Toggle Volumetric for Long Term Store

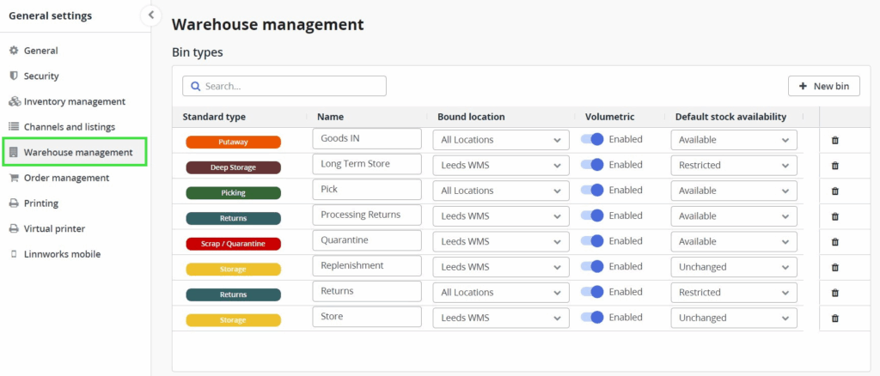click(592, 165)
